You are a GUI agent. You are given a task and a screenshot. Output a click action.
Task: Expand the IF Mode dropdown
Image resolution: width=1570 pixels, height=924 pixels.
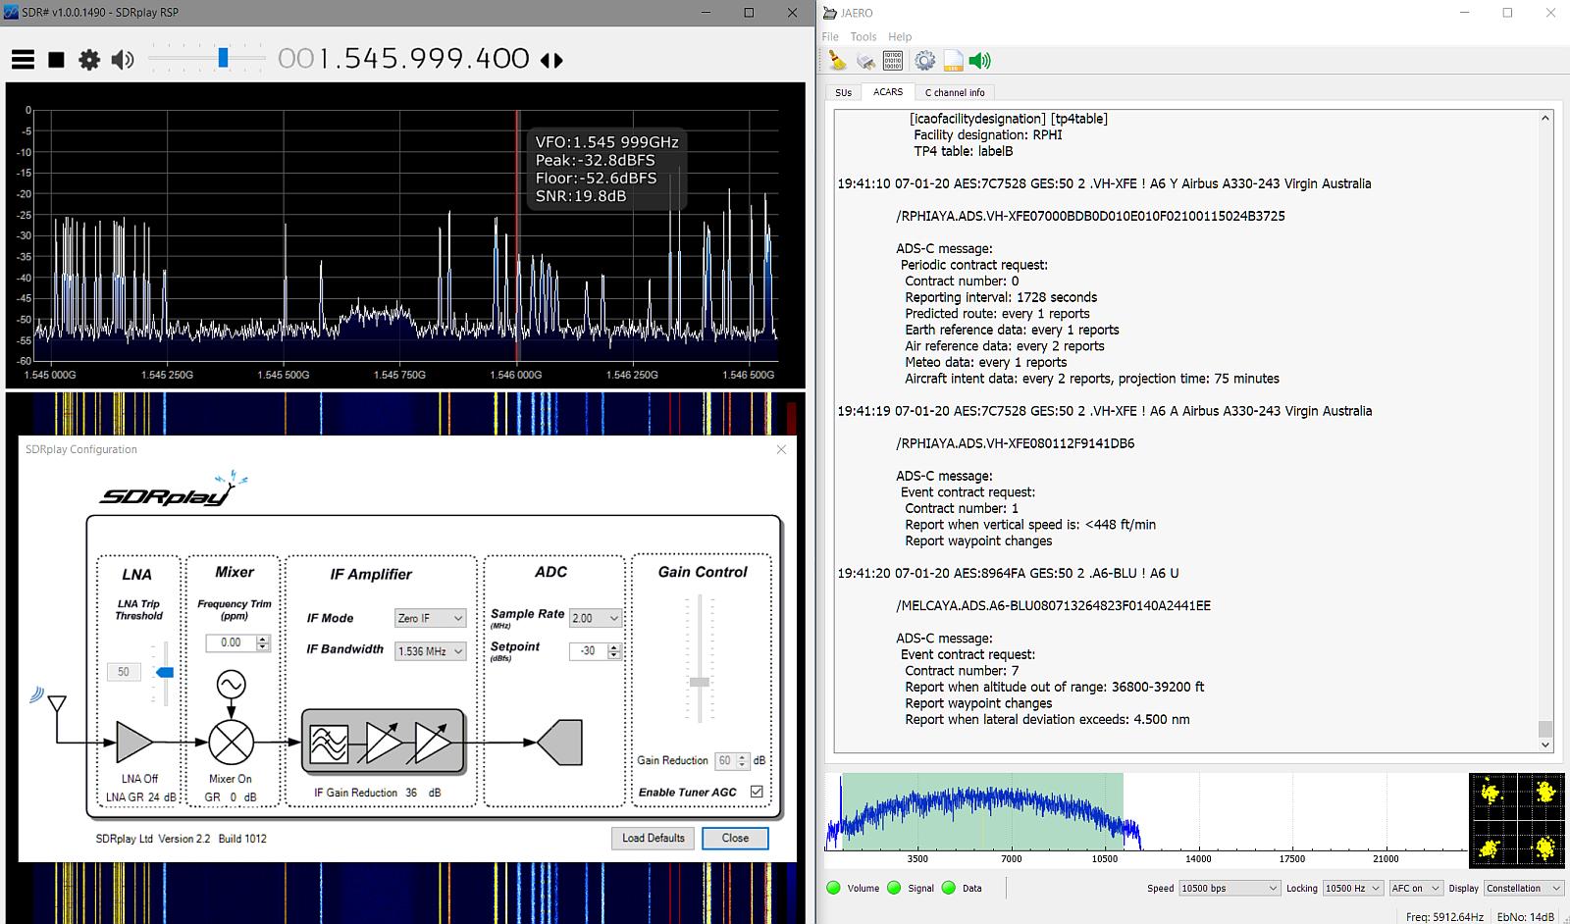click(430, 618)
